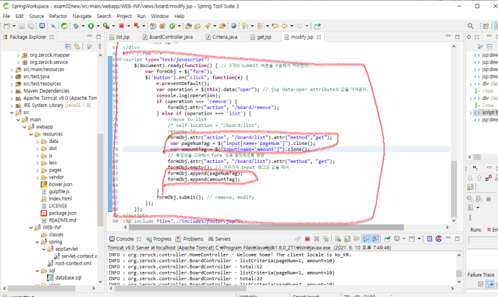Collapse the webapp folder
Image resolution: width=498 pixels, height=297 pixels.
click(24, 127)
